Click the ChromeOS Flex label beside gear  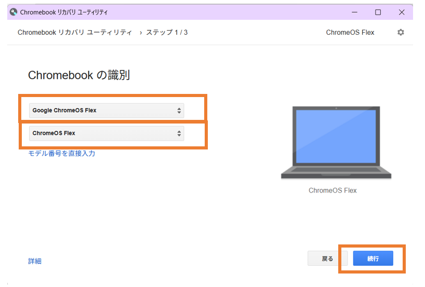(350, 32)
